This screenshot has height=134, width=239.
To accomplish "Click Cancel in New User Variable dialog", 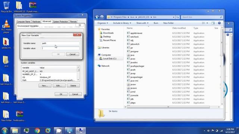I will point(72,54).
